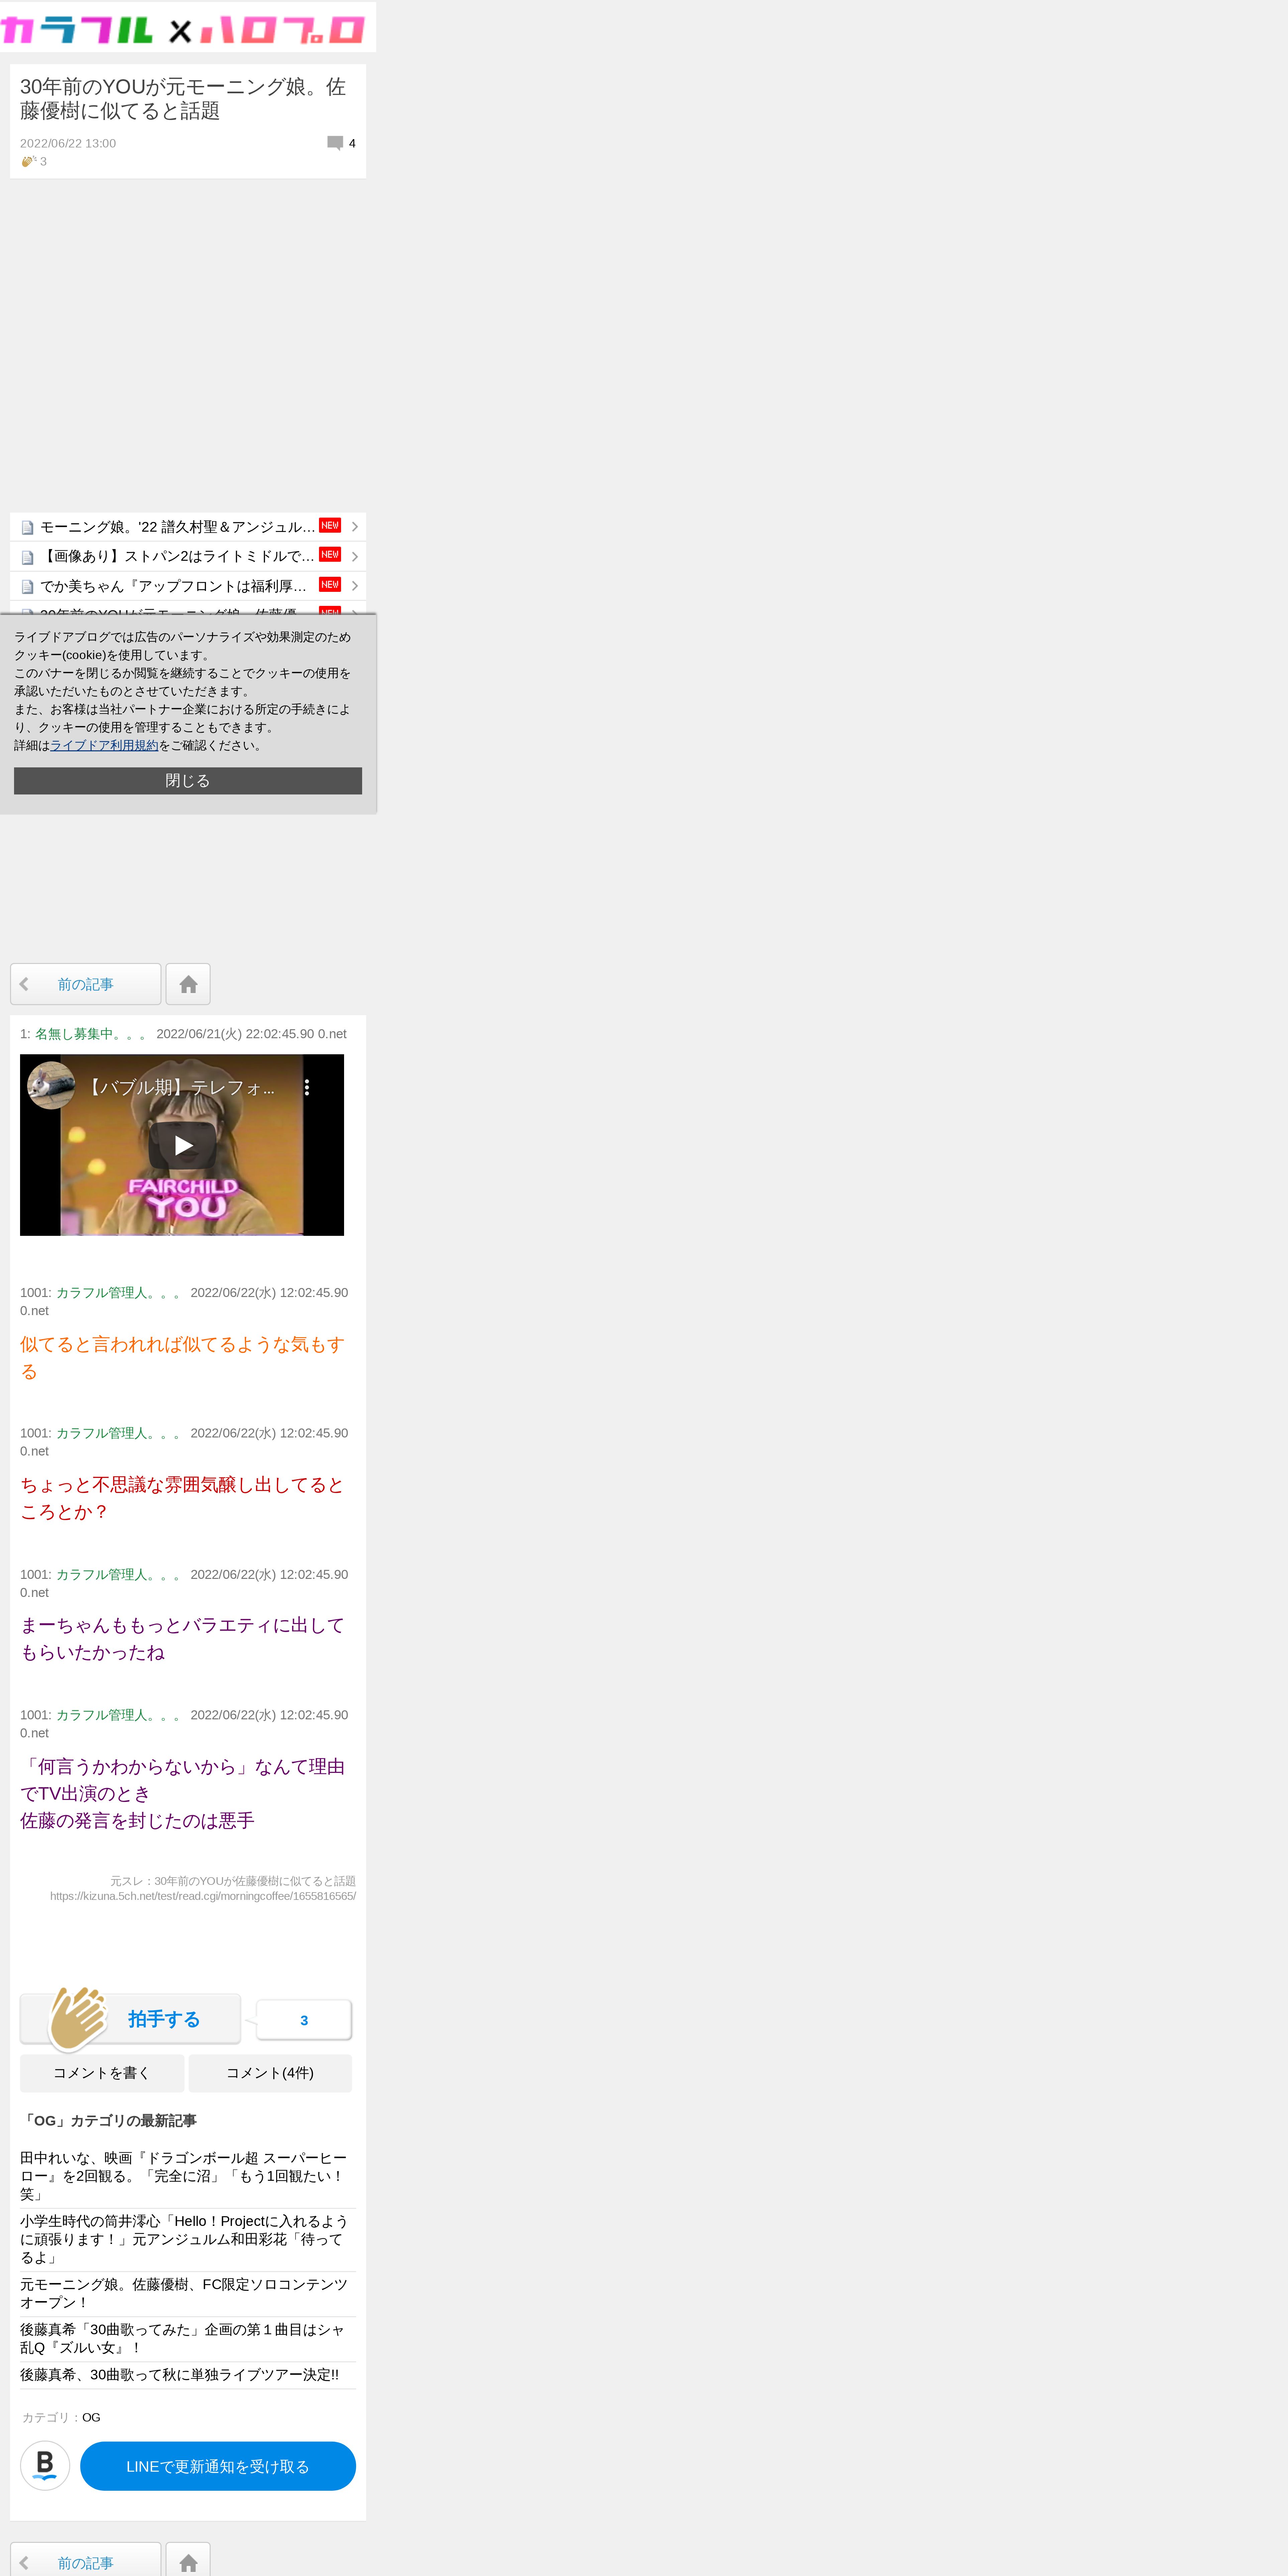Open the YouTube video three-dot menu
This screenshot has height=2576, width=1288.
point(307,1087)
